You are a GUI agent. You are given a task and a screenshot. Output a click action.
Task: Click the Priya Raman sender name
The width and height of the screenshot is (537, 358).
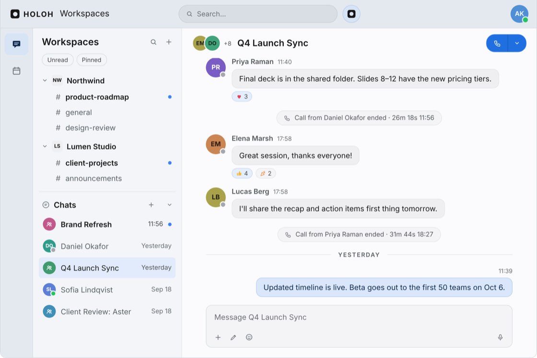coord(252,62)
